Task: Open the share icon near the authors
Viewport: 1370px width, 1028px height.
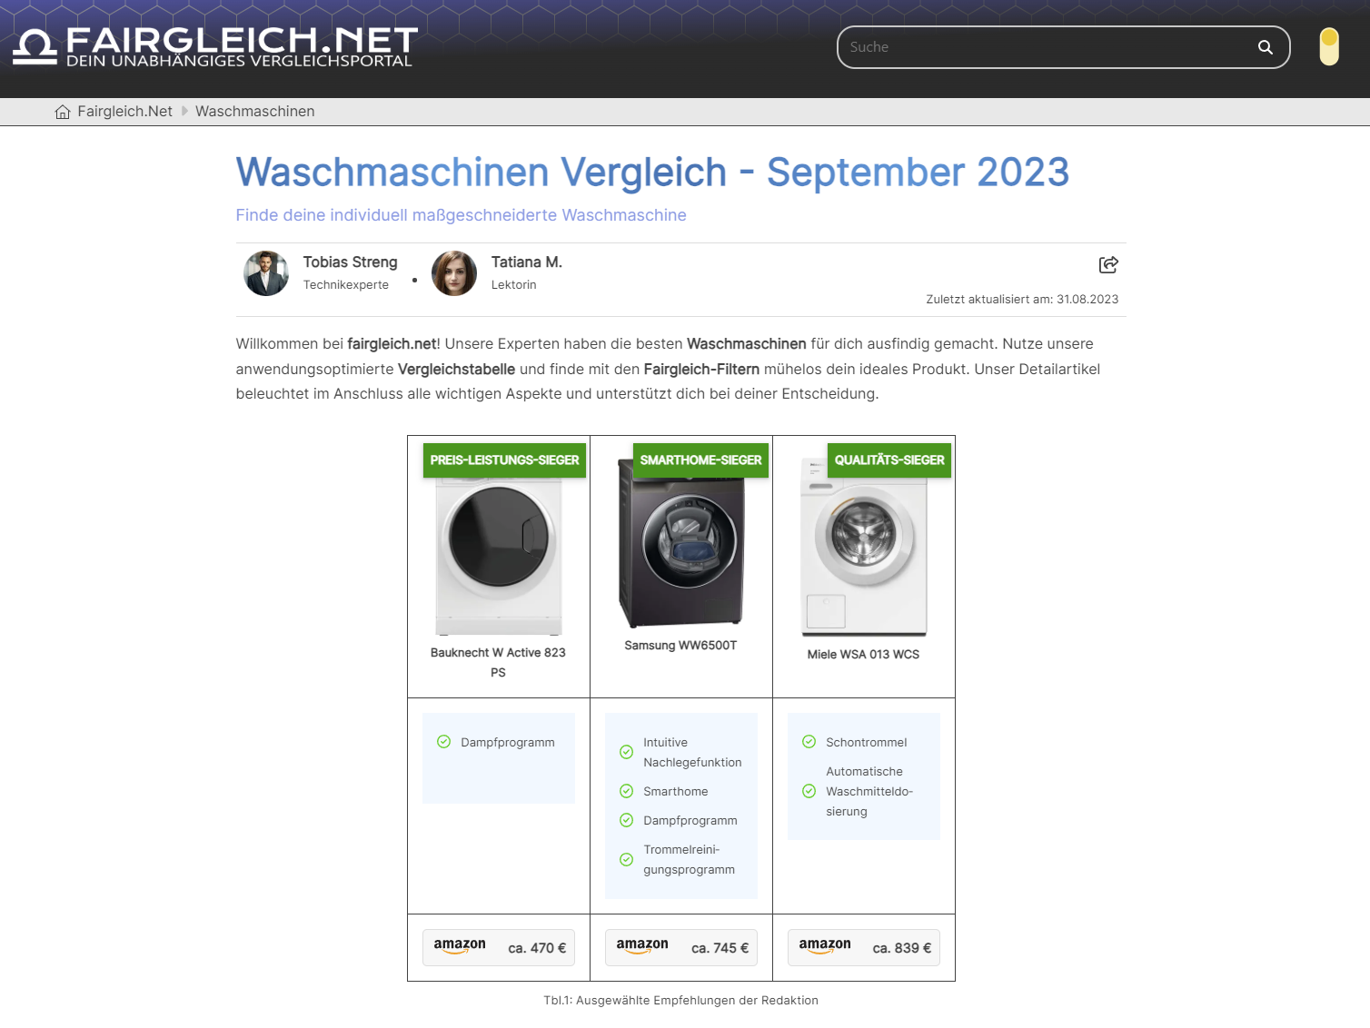Action: (x=1108, y=264)
